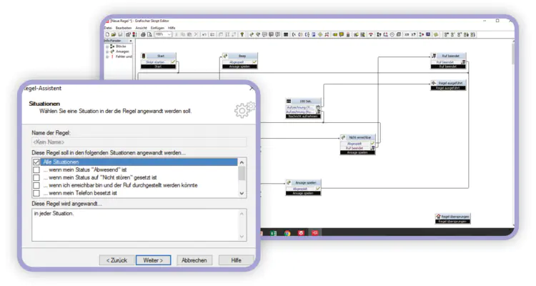Click the Chrome icon in the taskbar
536x286 pixels.
(287, 232)
